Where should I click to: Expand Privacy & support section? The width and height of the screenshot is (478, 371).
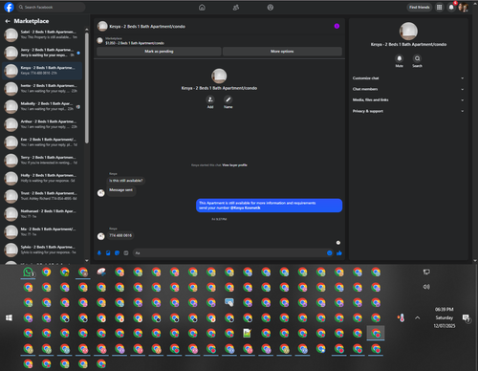408,111
